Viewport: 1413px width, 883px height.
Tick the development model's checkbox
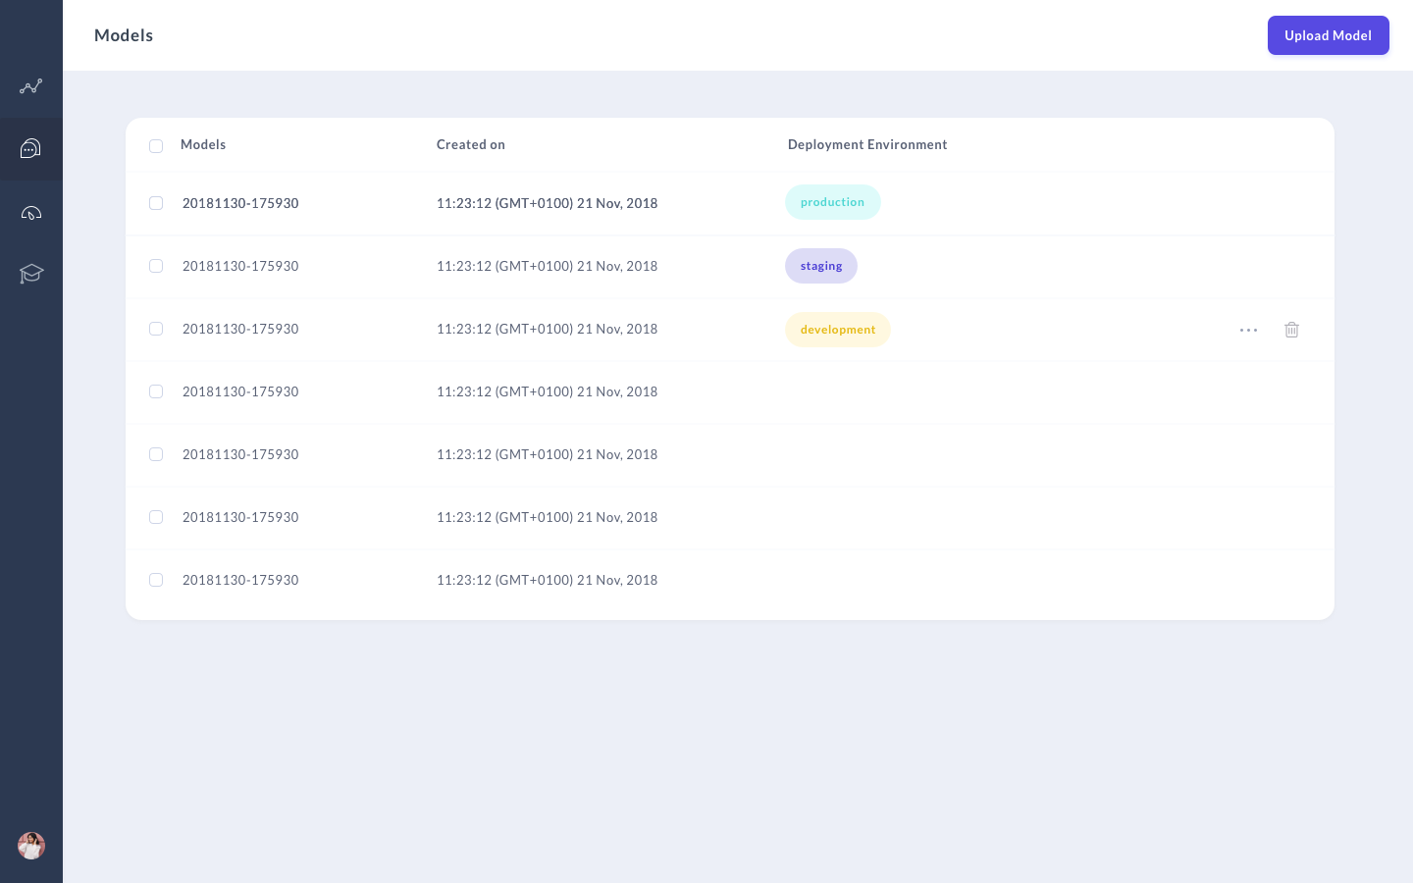click(156, 329)
